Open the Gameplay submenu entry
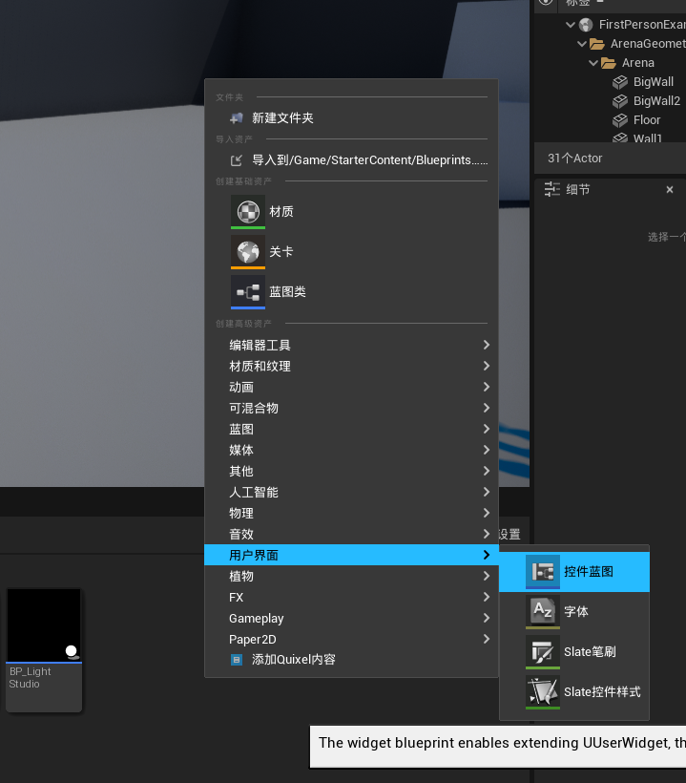This screenshot has width=686, height=783. (x=257, y=618)
